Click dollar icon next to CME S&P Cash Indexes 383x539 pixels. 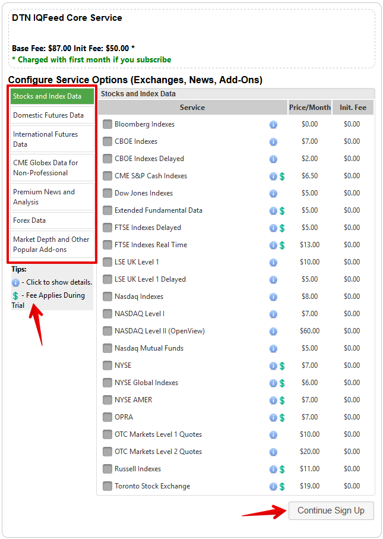click(282, 176)
